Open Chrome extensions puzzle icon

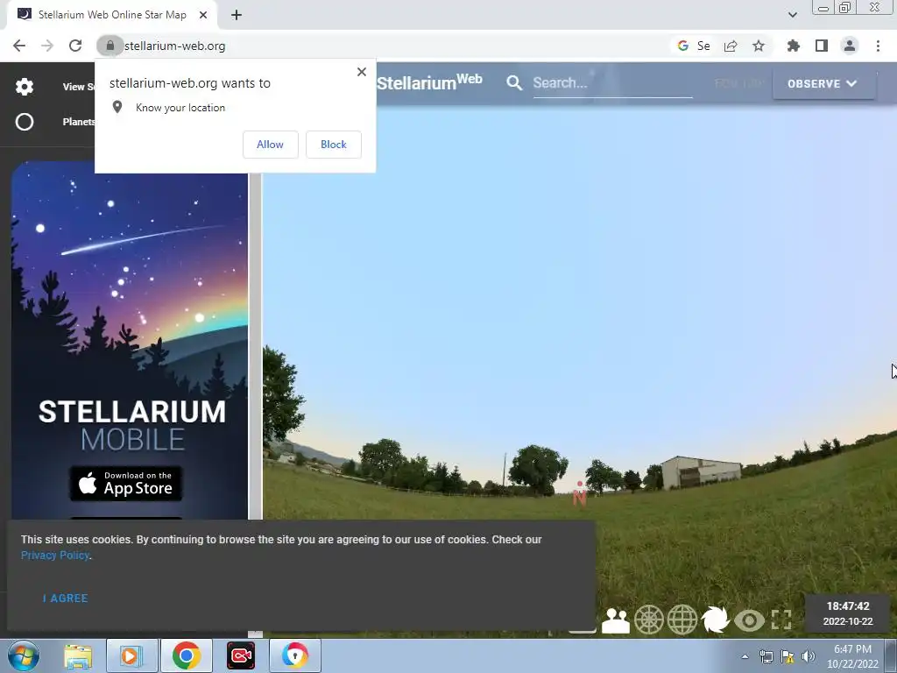[793, 46]
